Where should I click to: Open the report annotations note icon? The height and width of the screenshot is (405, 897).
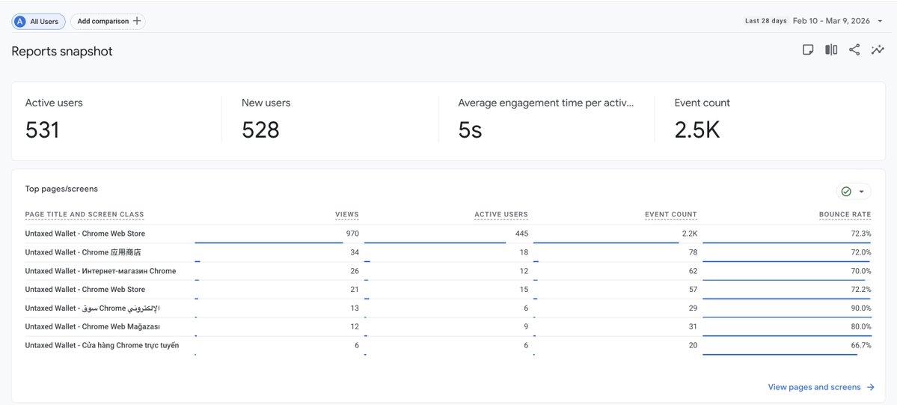[x=808, y=50]
